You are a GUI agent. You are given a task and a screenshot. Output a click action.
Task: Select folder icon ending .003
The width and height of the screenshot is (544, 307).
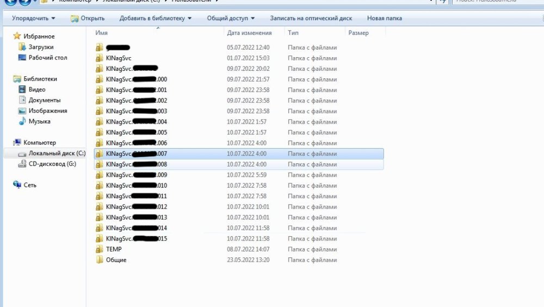pyautogui.click(x=100, y=111)
